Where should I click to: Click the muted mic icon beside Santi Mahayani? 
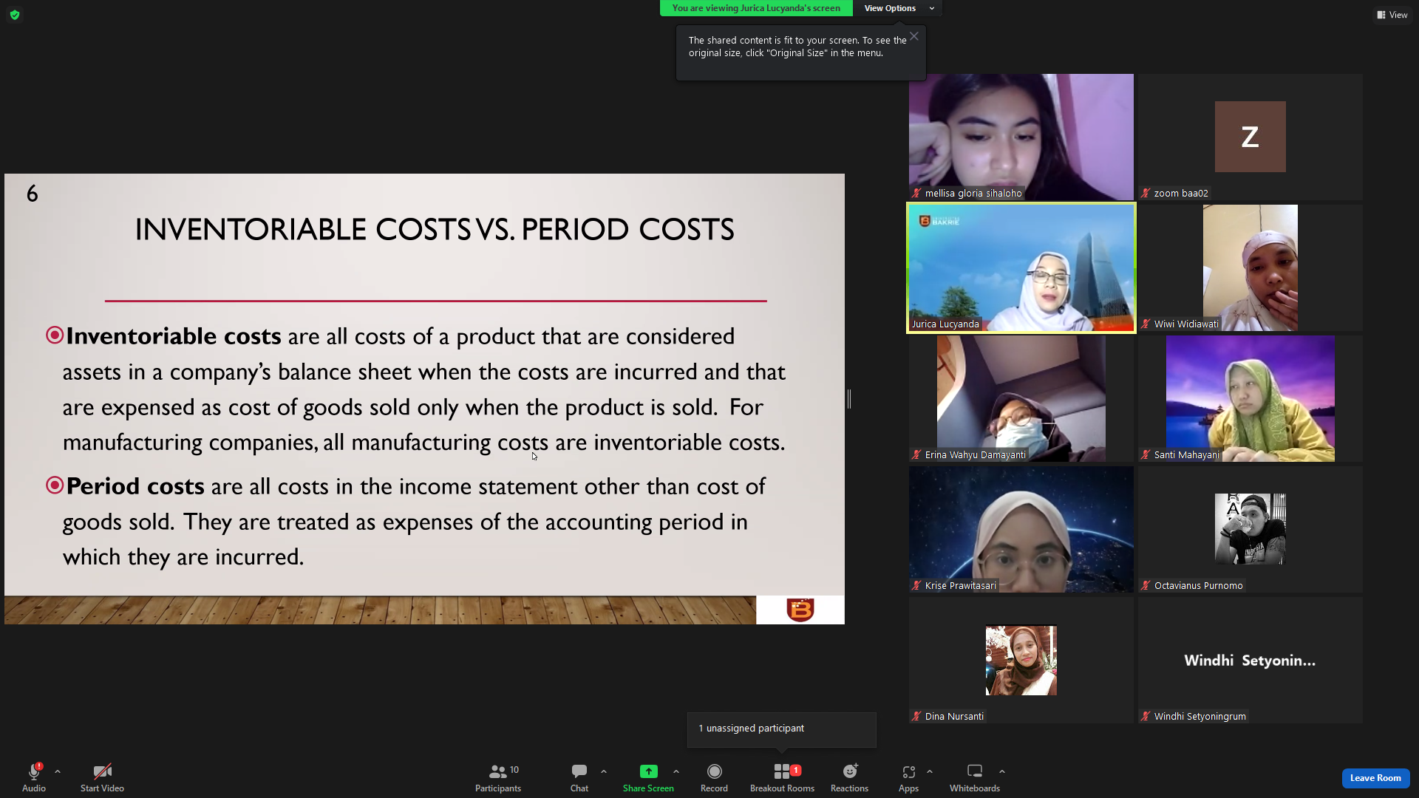click(1146, 455)
